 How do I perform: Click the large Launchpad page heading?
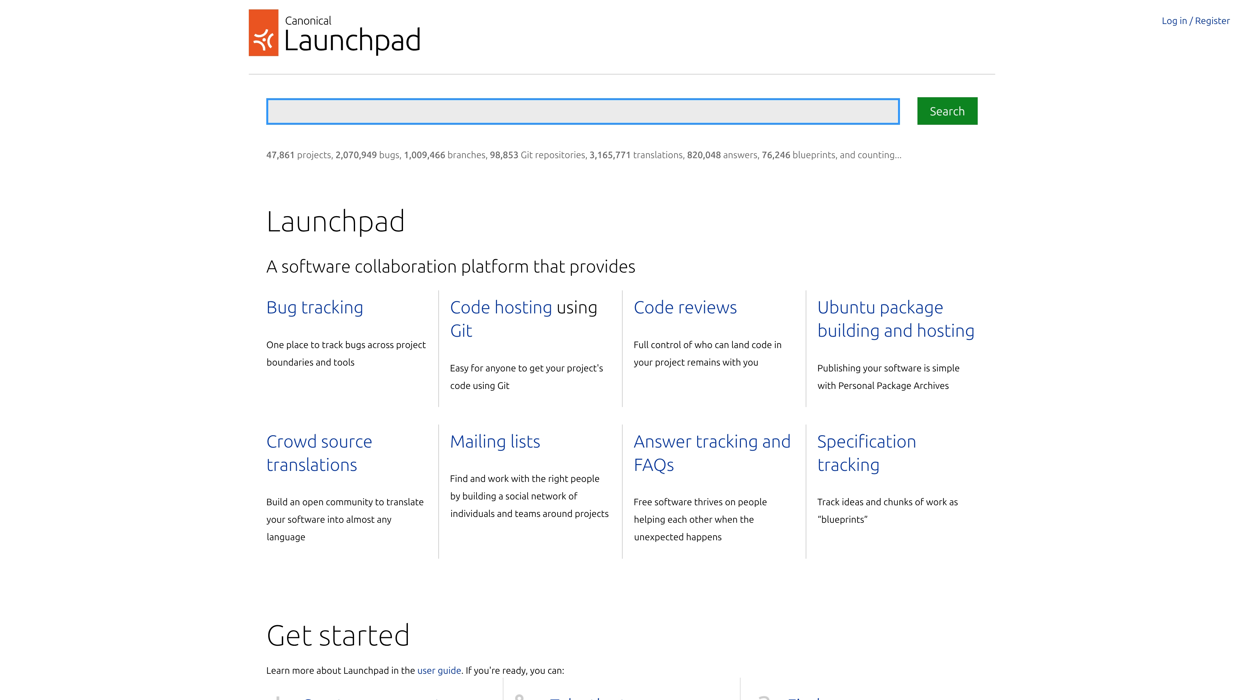(335, 222)
